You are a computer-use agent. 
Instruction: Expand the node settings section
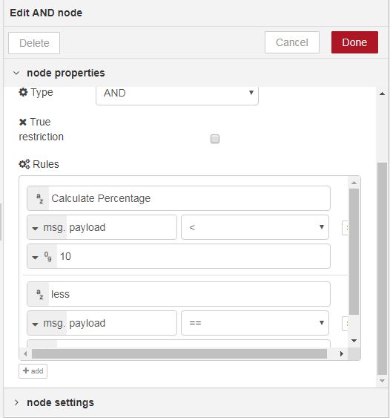click(16, 402)
